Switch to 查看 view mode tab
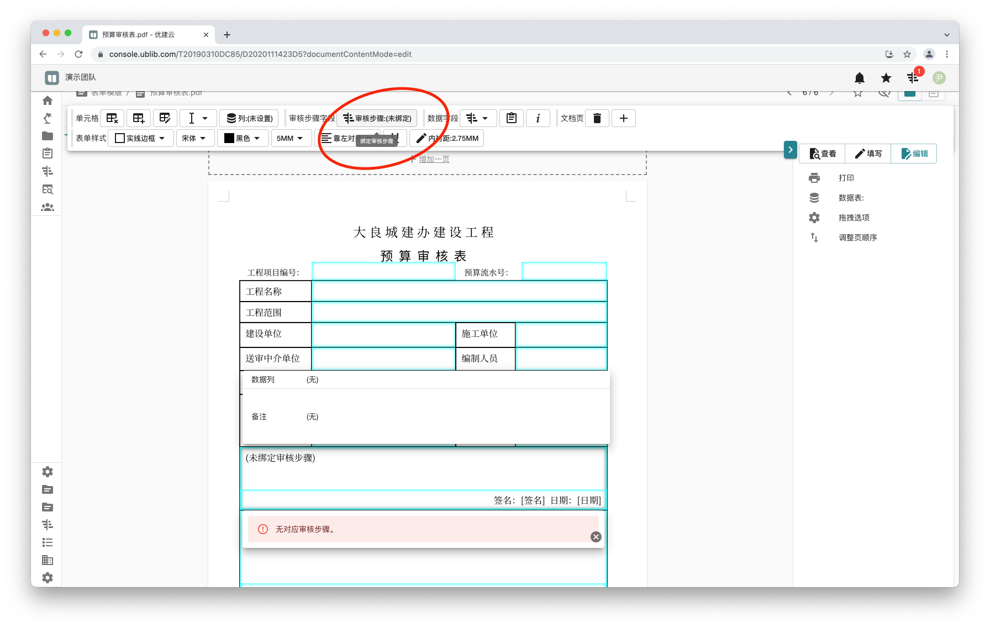 [822, 154]
